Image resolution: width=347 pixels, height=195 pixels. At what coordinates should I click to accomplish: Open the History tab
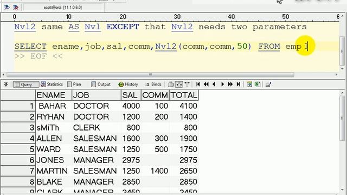(128, 84)
